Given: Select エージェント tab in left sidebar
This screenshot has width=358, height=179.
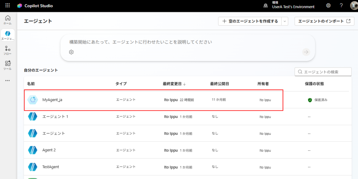Looking at the screenshot, I should [x=7, y=35].
